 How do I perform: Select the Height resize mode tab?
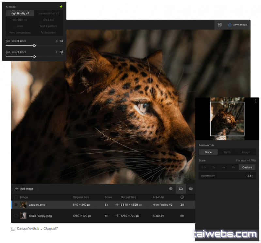(x=246, y=152)
